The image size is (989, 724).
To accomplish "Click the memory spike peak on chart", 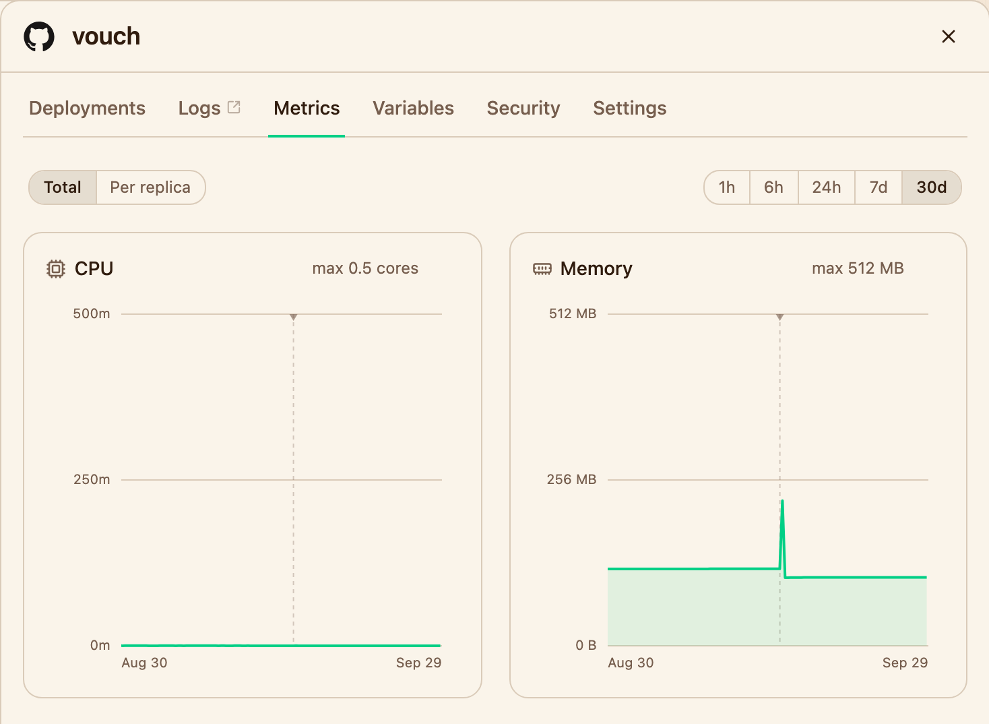I will click(x=782, y=501).
